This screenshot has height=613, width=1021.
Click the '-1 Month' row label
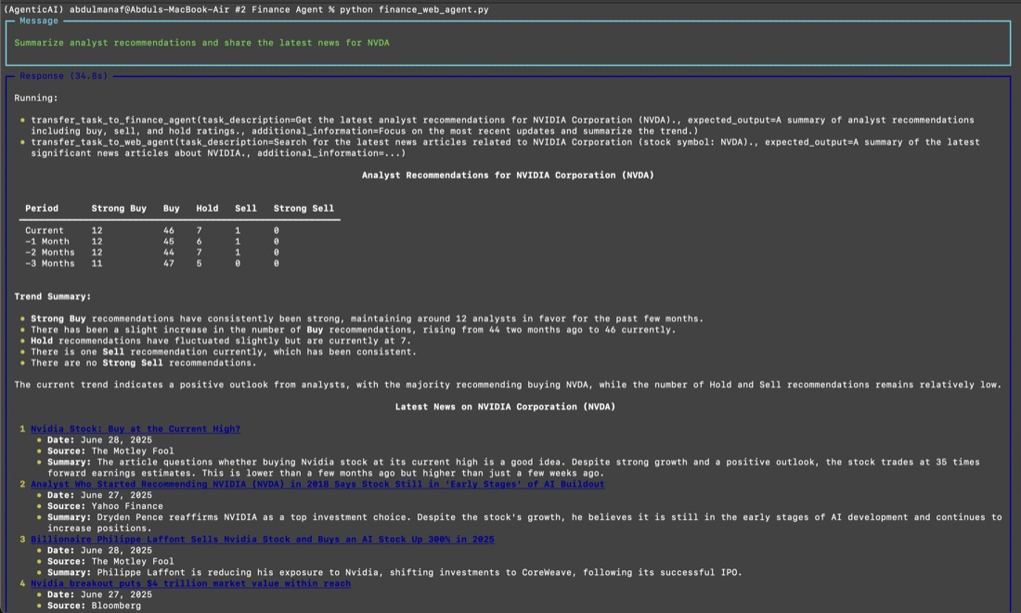pos(47,241)
